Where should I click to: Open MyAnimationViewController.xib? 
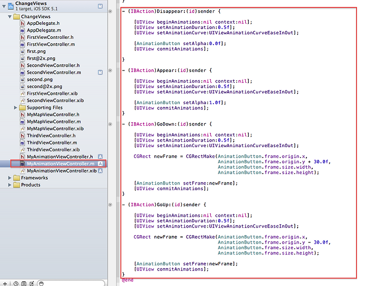(61, 170)
